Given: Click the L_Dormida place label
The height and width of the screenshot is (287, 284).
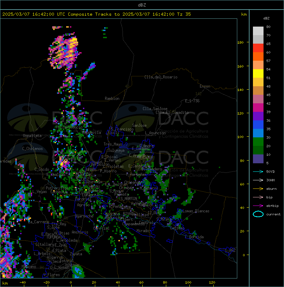Looking at the screenshot, I should click(194, 237).
